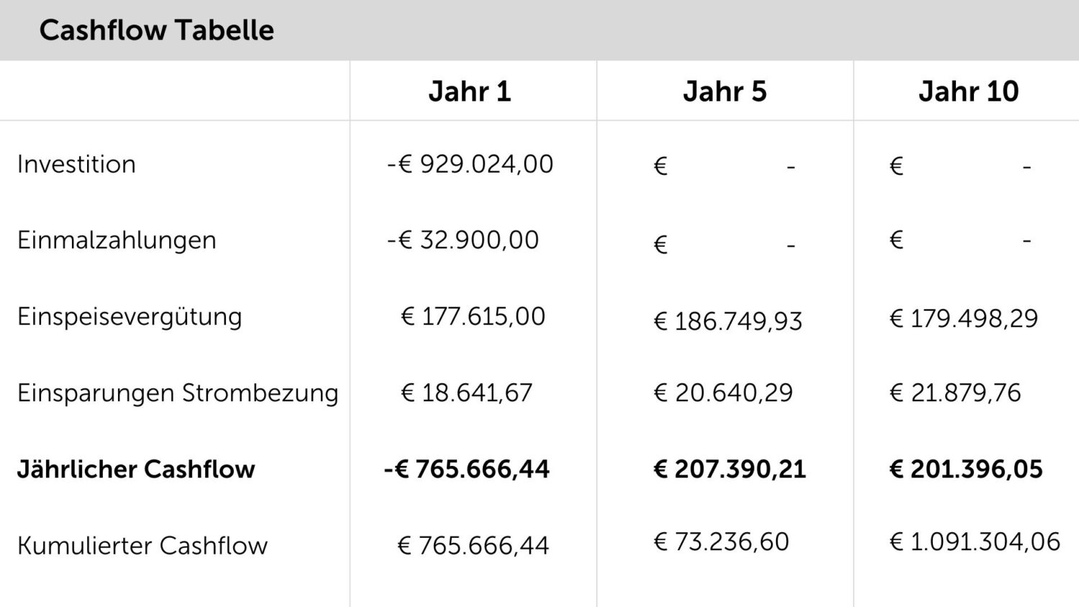Select the Jahr 10 column header
This screenshot has width=1079, height=607.
point(968,91)
